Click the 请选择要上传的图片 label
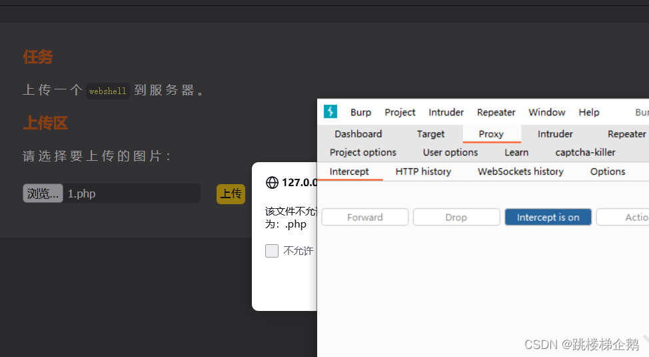Screen dimensions: 649x357 click(97, 156)
